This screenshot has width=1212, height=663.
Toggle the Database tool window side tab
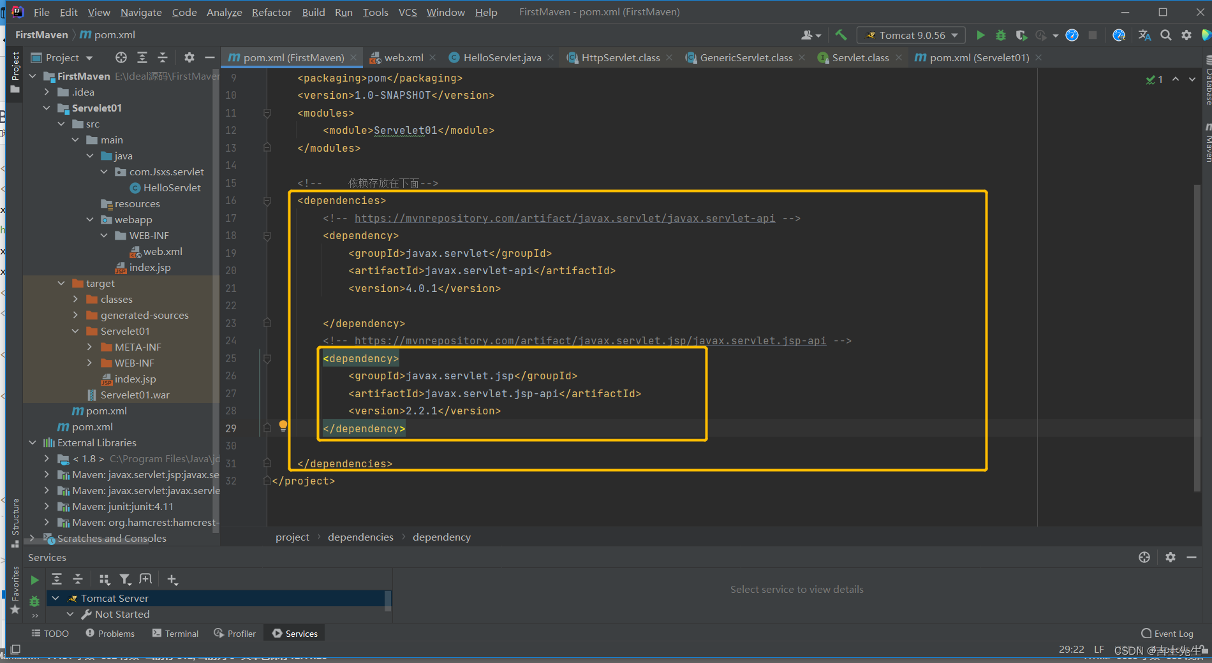coord(1208,82)
